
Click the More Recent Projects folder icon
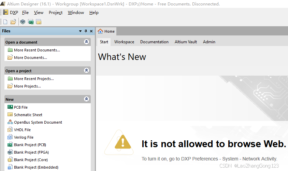[x=10, y=78]
